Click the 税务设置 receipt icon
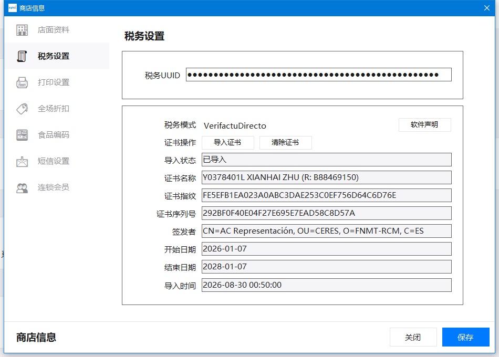Screen dimensions: 499x357 coord(22,56)
